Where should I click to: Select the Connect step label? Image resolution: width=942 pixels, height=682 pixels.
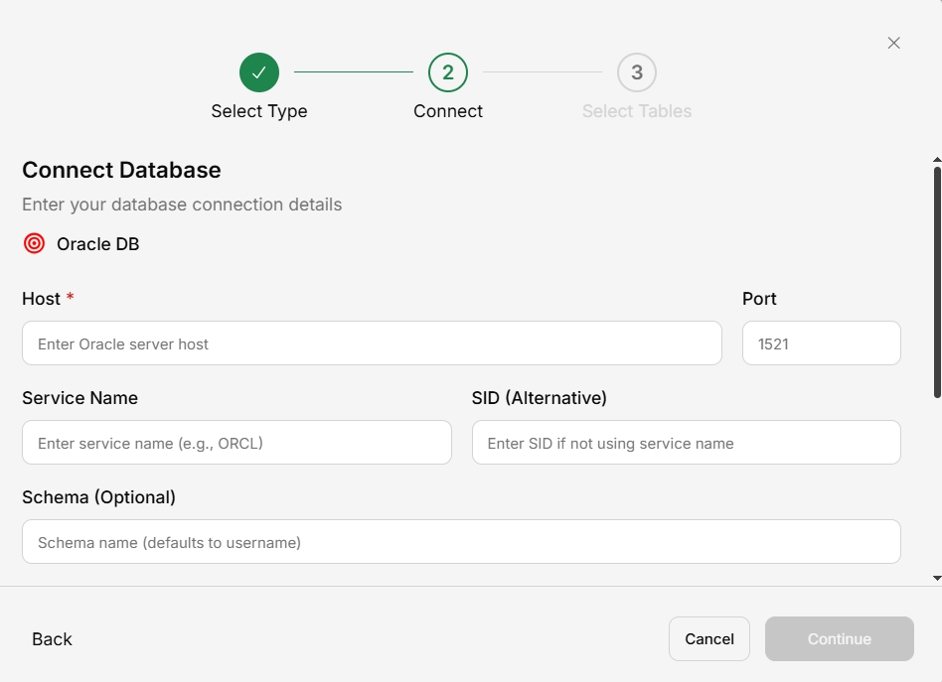tap(448, 111)
